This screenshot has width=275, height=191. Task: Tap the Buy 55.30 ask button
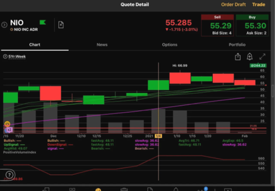coord(252,25)
